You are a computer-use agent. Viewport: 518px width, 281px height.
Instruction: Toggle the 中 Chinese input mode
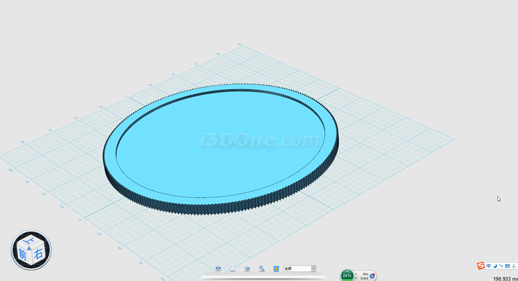pyautogui.click(x=488, y=265)
